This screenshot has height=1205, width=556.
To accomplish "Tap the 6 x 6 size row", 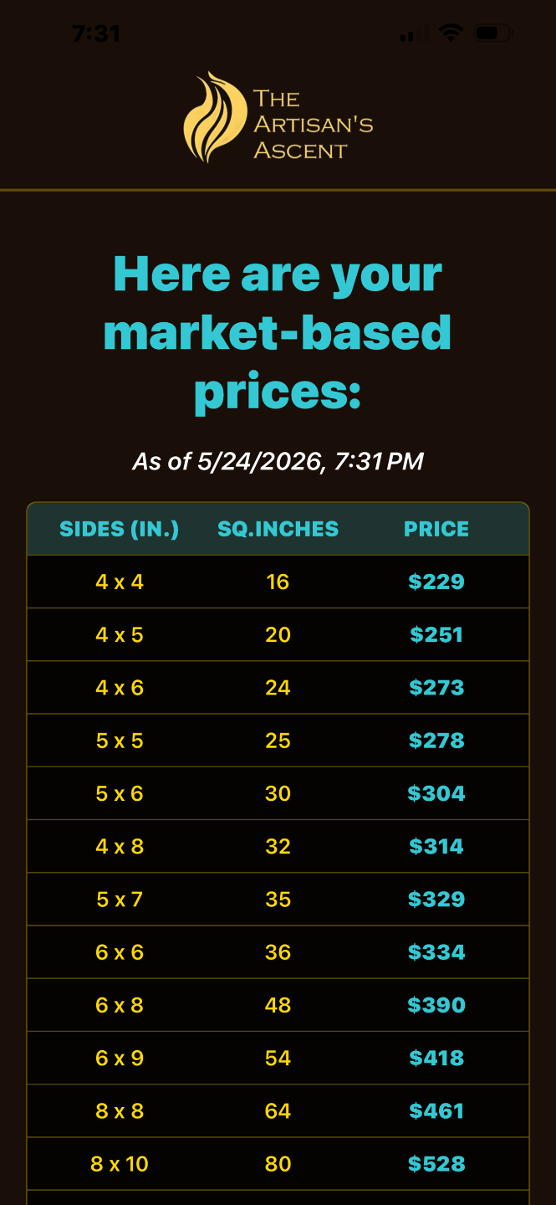I will point(278,951).
